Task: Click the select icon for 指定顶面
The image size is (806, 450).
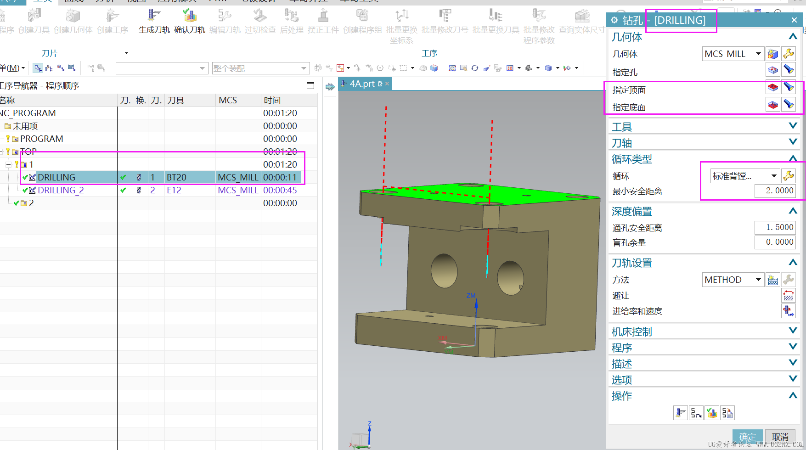Action: tap(773, 87)
